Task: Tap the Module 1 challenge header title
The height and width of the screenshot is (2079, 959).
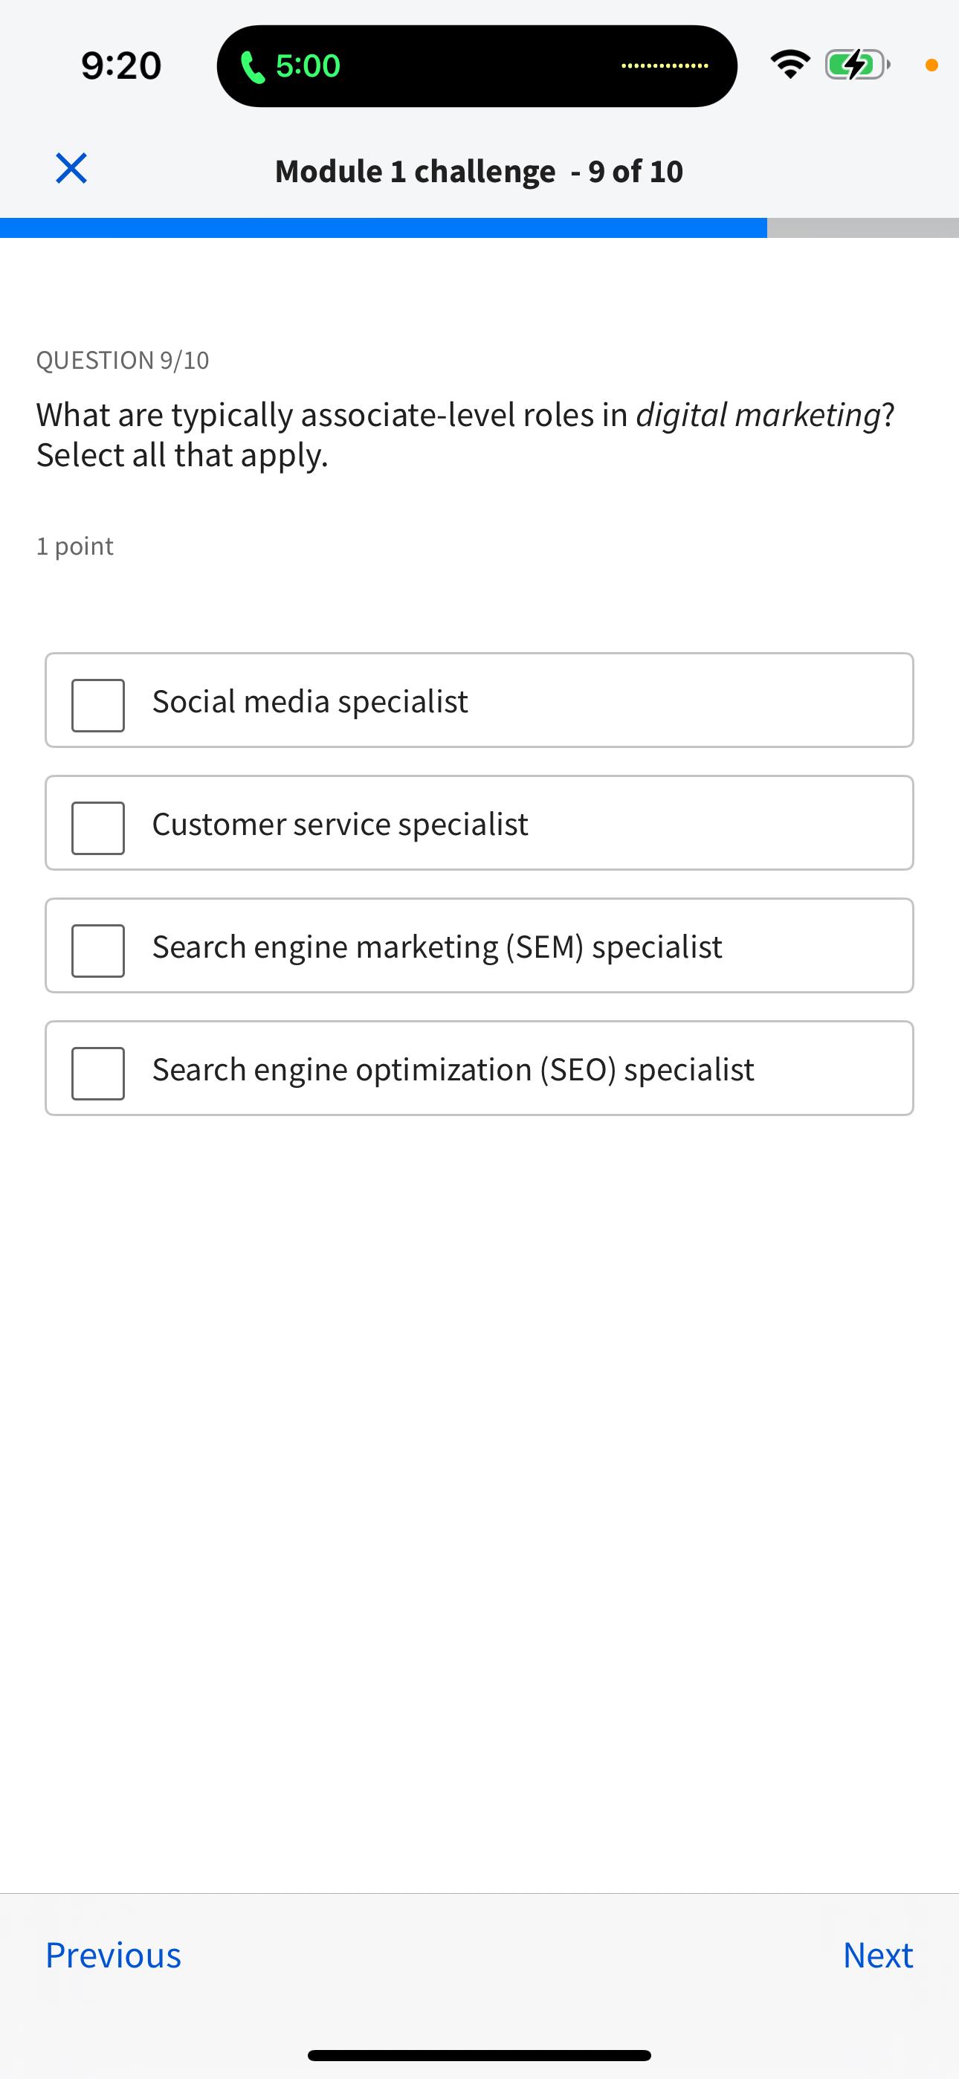Action: coord(479,171)
